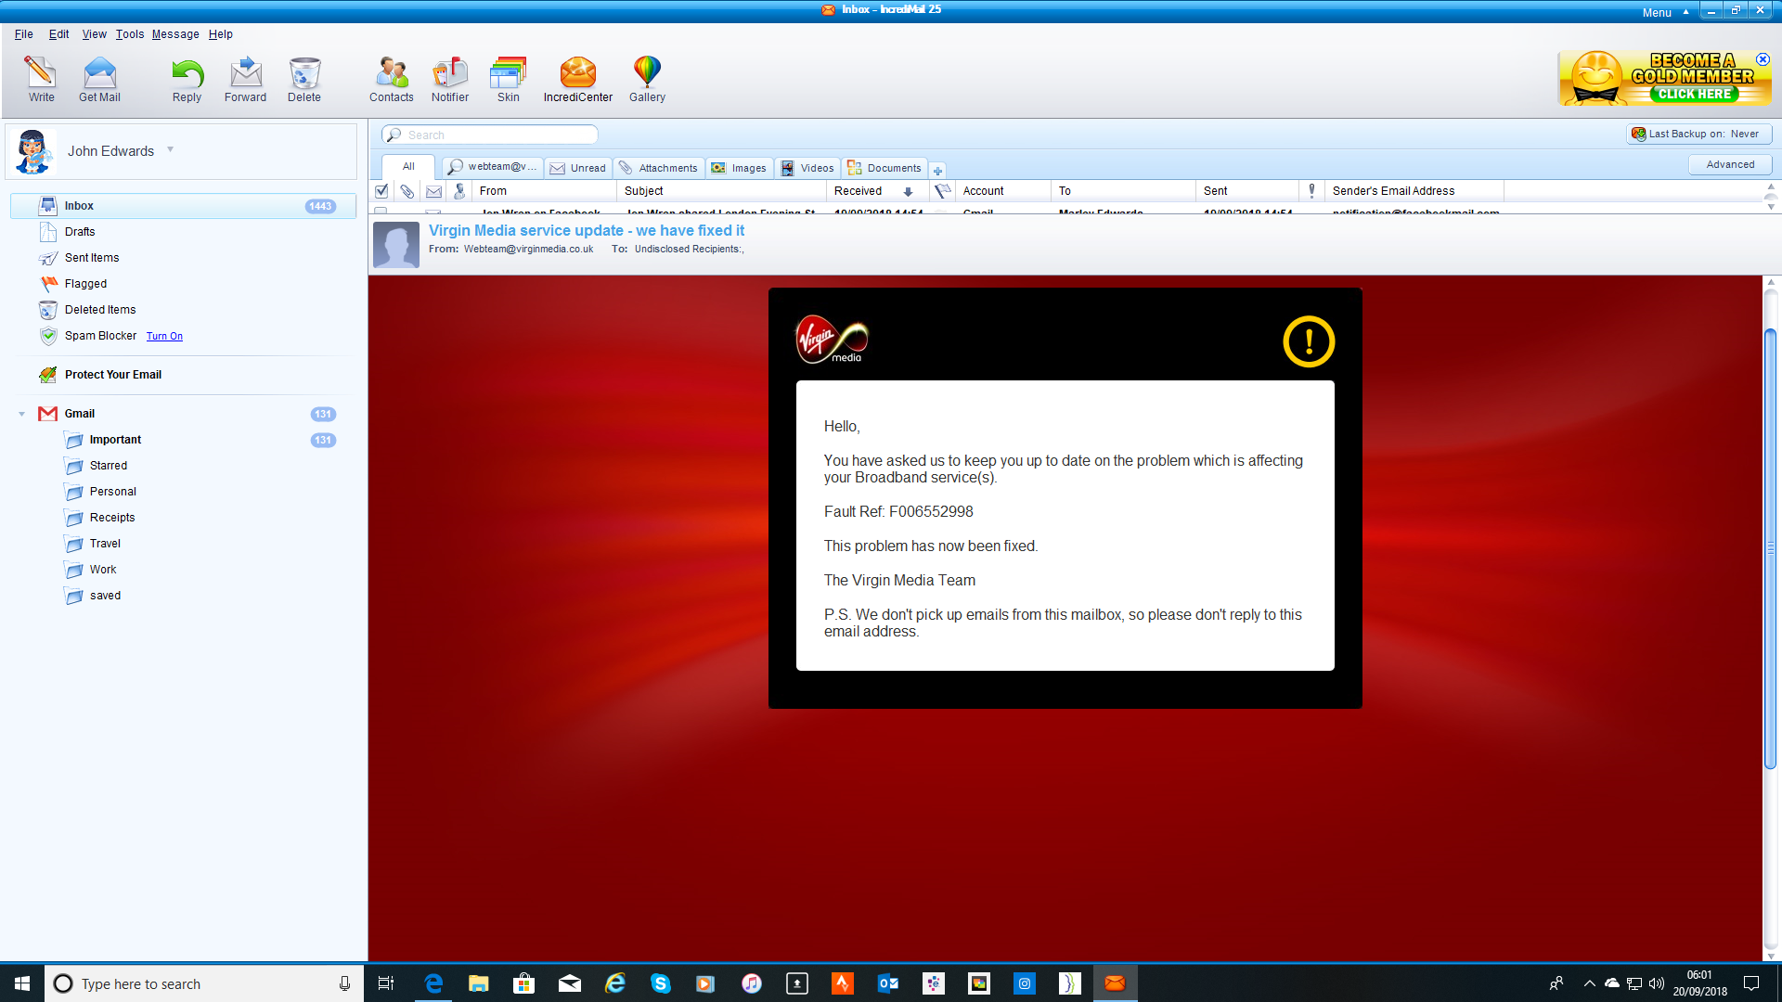This screenshot has width=1782, height=1002.
Task: Switch to the All tab
Action: point(408,167)
